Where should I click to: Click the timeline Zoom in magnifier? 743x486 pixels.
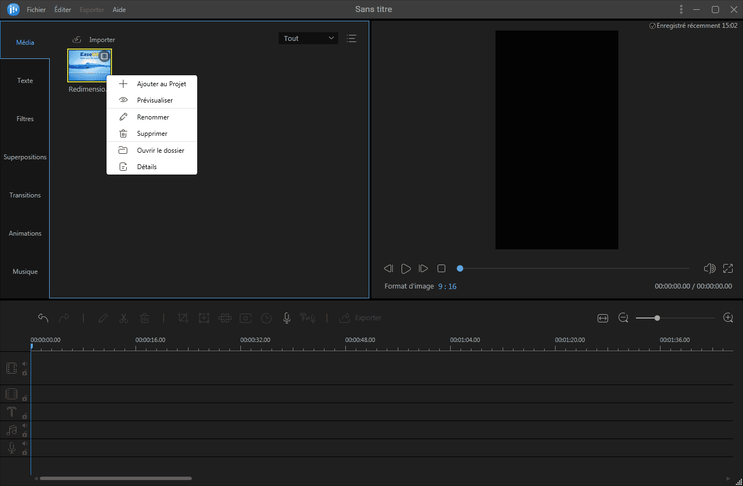(x=728, y=317)
